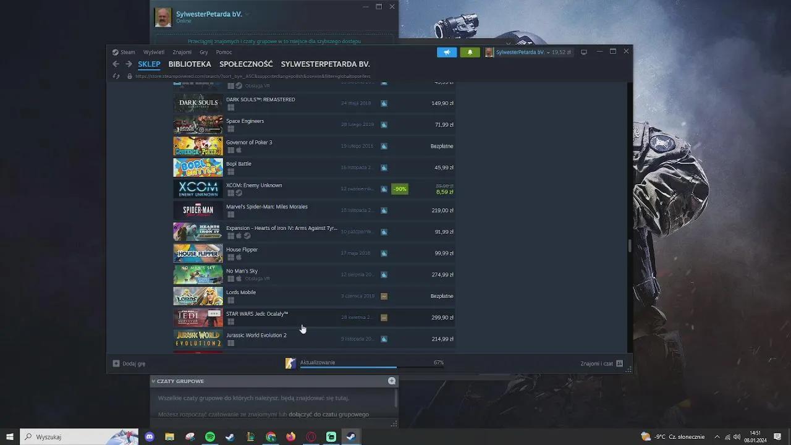Open the Bopl Battle store listing
This screenshot has height=445, width=791.
[314, 167]
